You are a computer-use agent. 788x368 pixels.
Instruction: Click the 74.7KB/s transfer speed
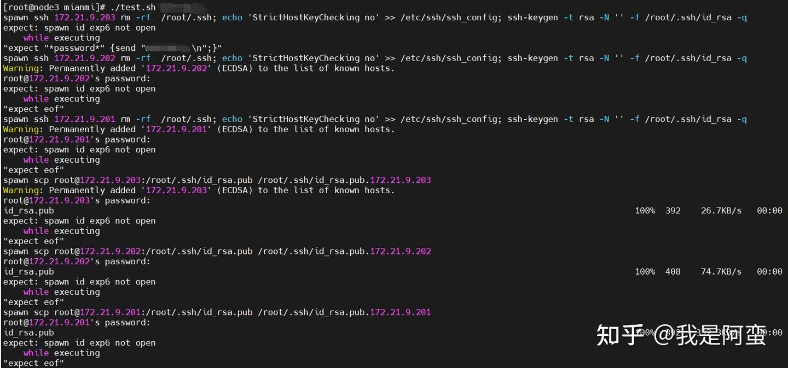pos(721,272)
